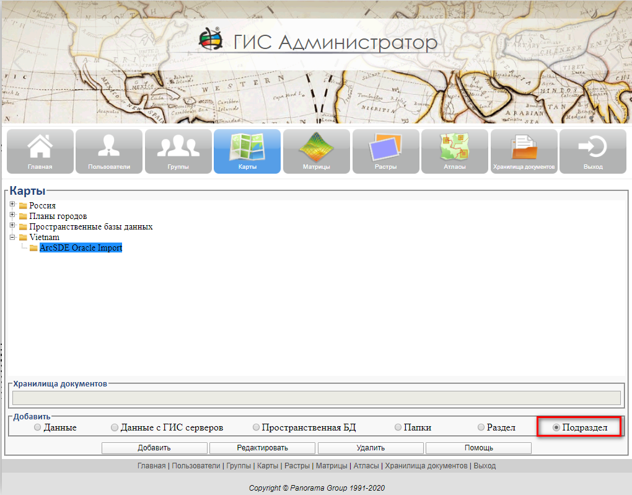Click the Атласы footer link
The width and height of the screenshot is (632, 495).
[x=366, y=466]
